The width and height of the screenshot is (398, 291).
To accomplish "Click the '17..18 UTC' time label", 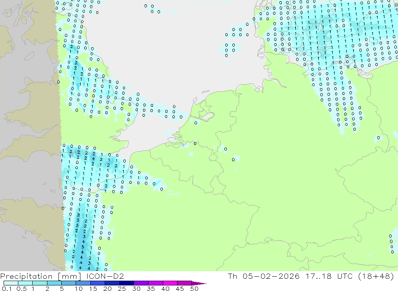I will click(329, 276).
